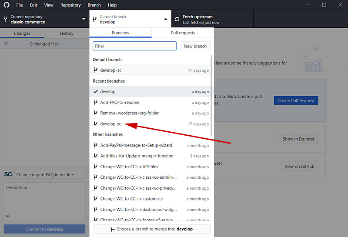Click the checkmark icon beside develop branch
The height and width of the screenshot is (237, 348).
point(95,91)
